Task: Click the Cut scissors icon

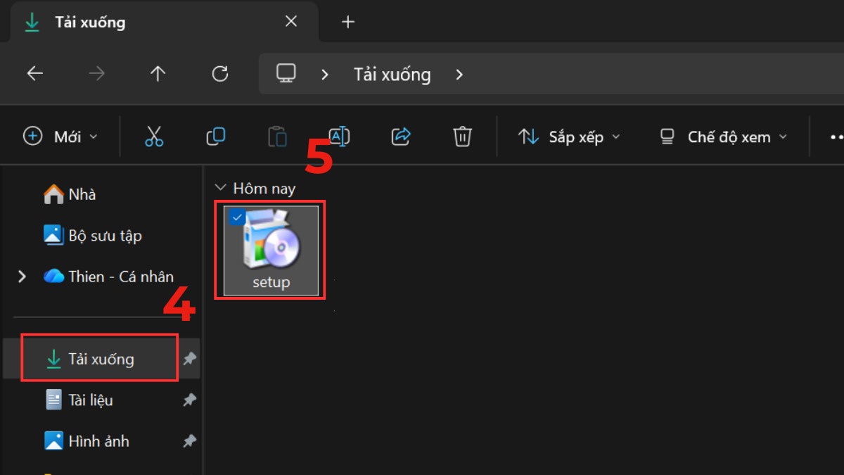Action: click(154, 137)
